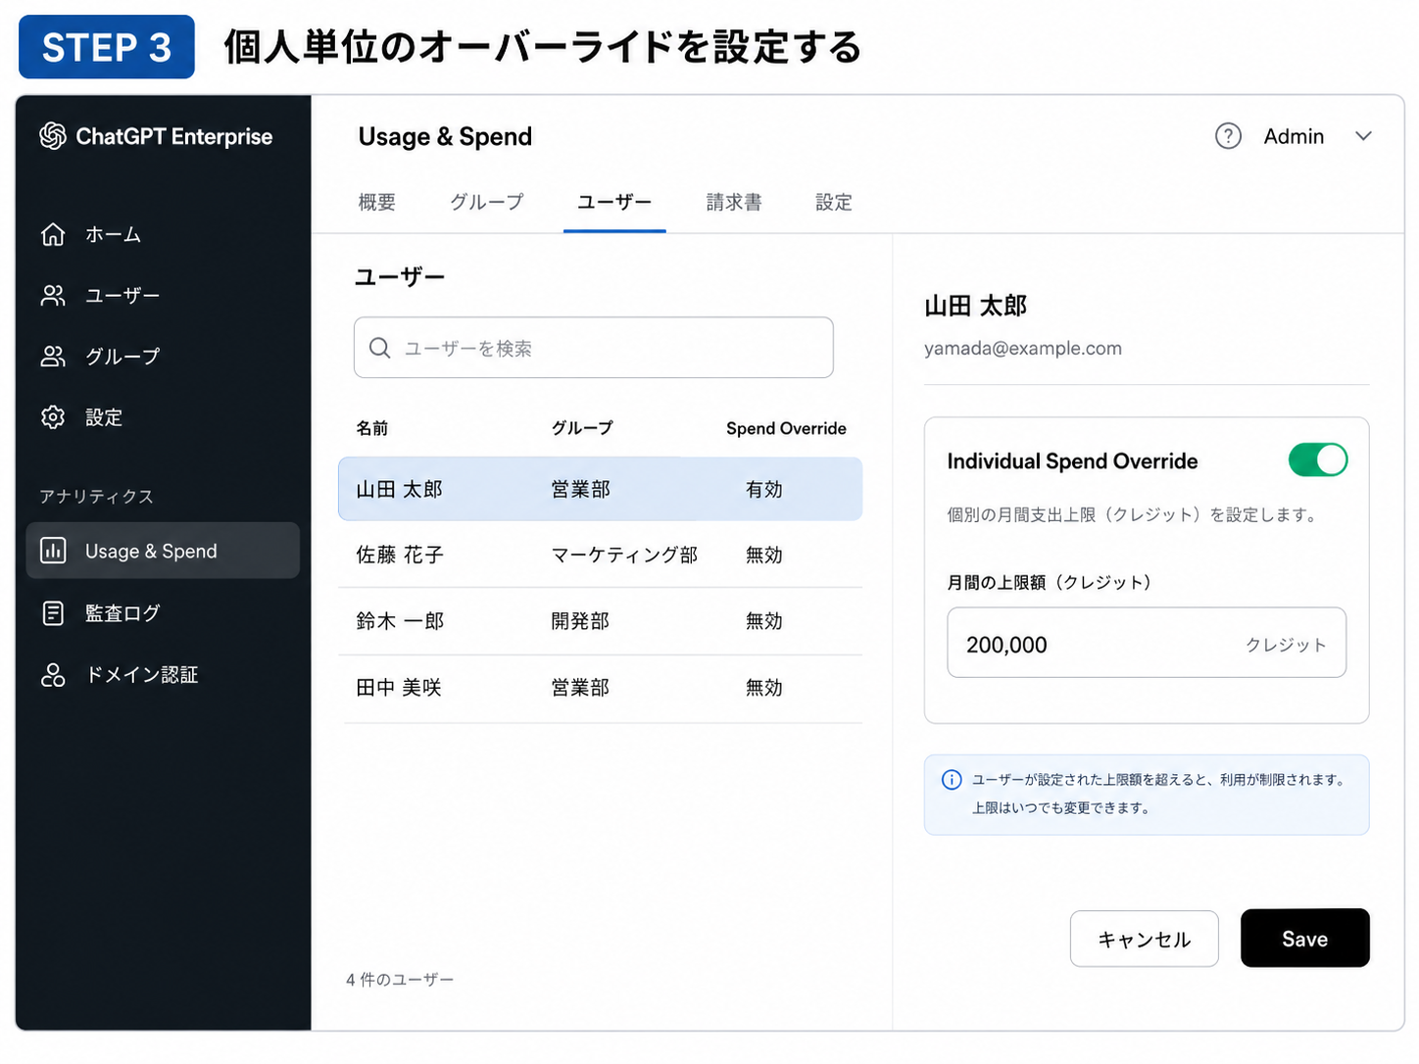Open the 請求書 tab
1419x1064 pixels.
click(734, 202)
